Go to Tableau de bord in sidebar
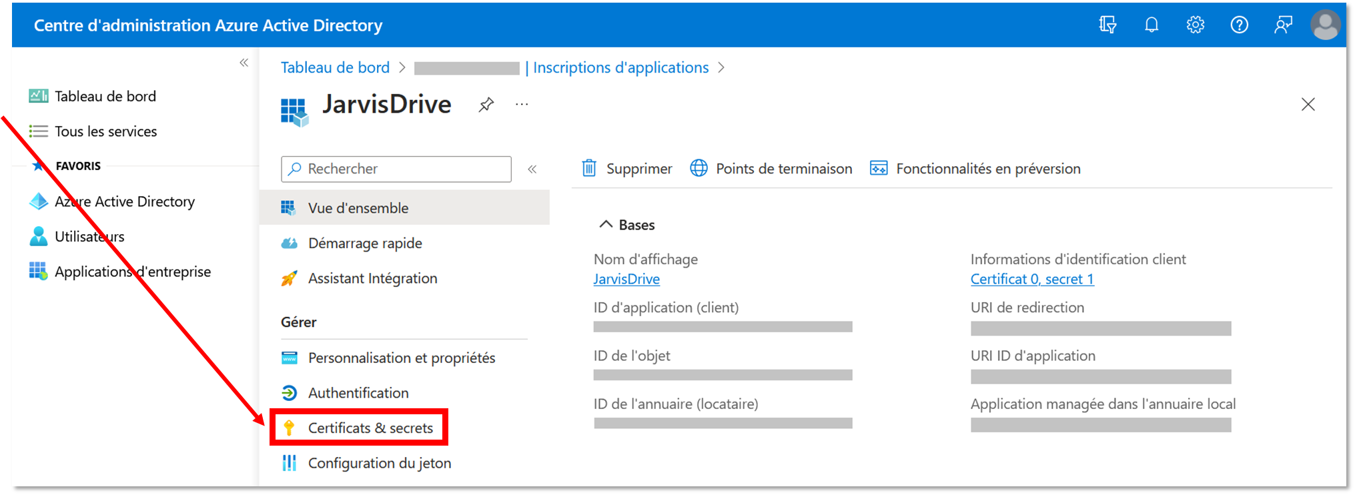The image size is (1355, 495). (x=105, y=96)
